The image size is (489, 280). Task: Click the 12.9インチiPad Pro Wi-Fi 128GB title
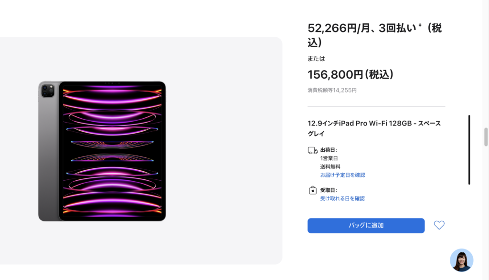coord(374,128)
